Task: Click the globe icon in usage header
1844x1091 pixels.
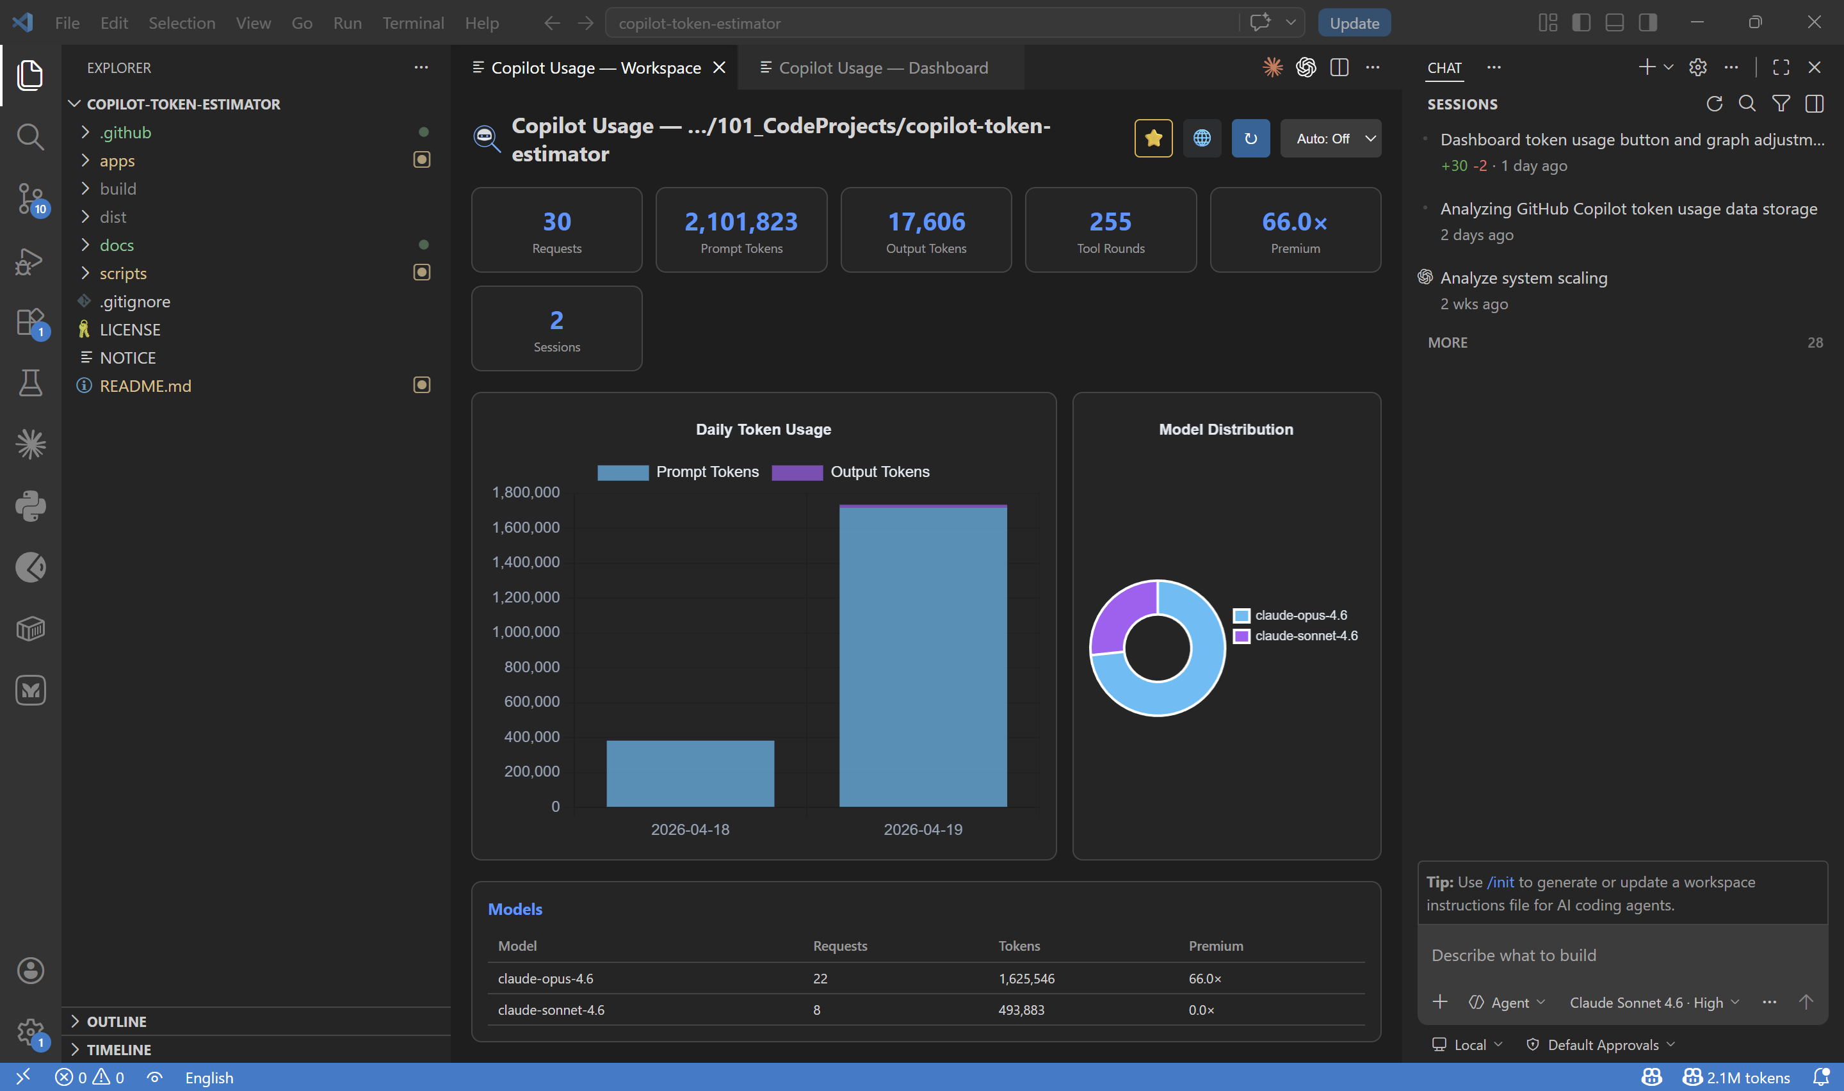Action: (x=1202, y=138)
